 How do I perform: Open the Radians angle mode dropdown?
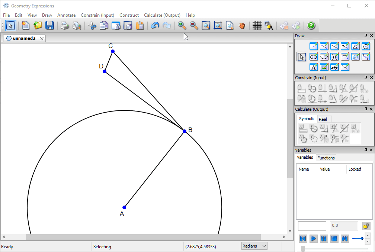click(x=254, y=246)
